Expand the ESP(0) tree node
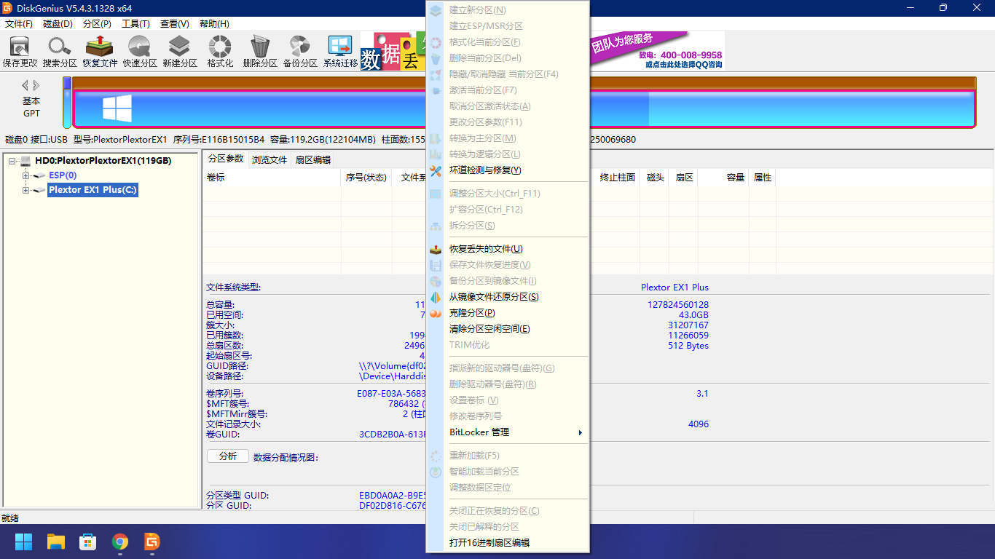The height and width of the screenshot is (559, 995). (26, 175)
